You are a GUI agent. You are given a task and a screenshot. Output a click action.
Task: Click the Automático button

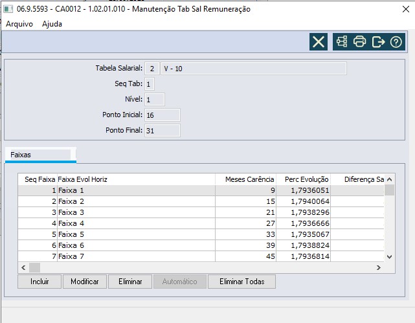point(180,282)
